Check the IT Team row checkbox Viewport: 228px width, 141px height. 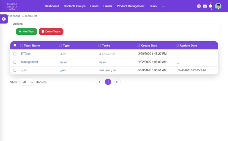coord(15,54)
